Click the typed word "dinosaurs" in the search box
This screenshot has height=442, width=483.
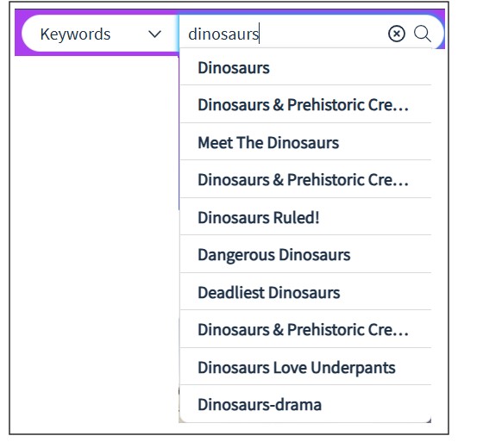pyautogui.click(x=223, y=34)
